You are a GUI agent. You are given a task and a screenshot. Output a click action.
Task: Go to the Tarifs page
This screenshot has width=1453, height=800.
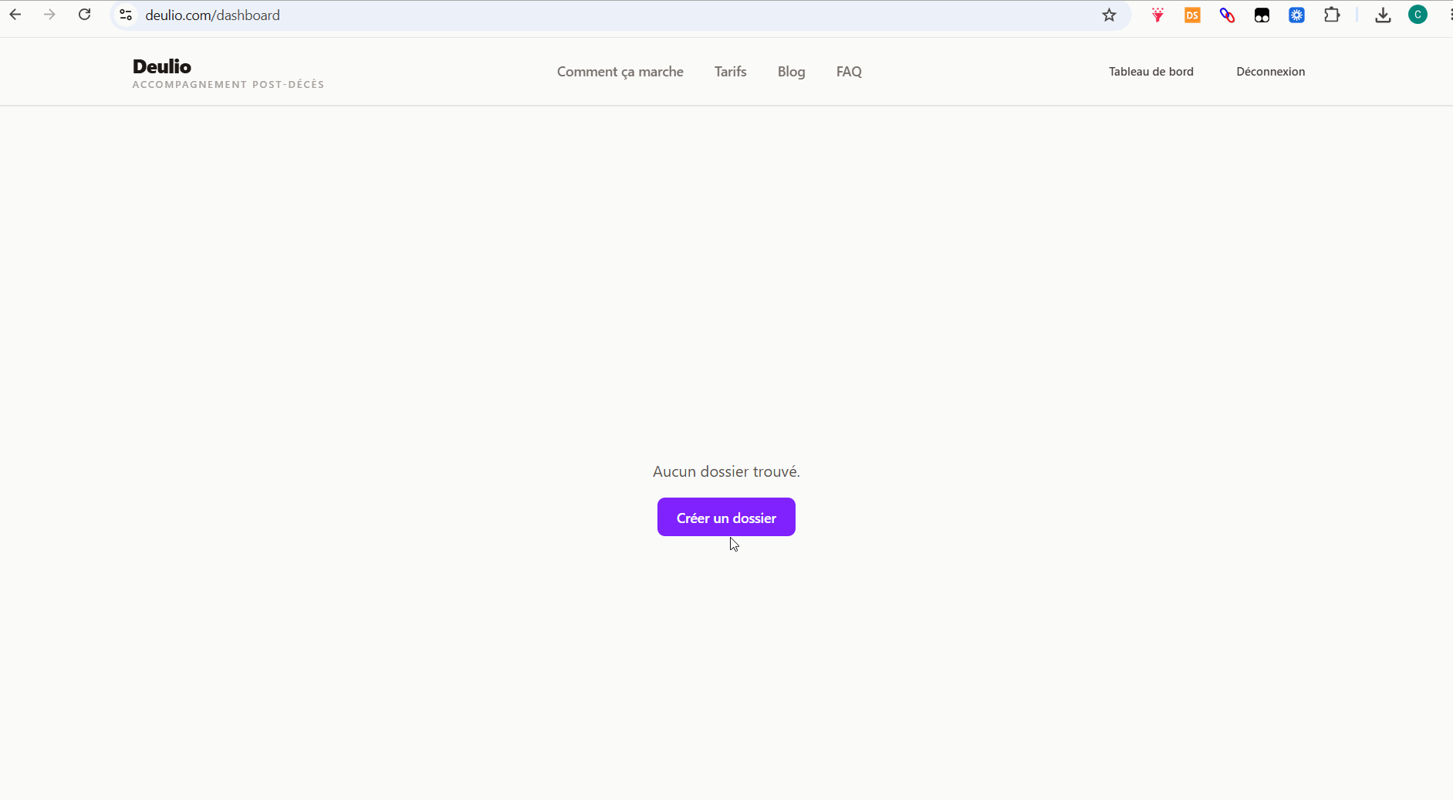point(730,72)
